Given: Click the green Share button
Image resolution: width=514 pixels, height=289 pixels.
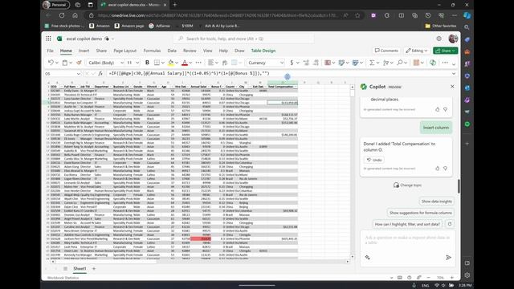Looking at the screenshot, I should click(x=446, y=51).
